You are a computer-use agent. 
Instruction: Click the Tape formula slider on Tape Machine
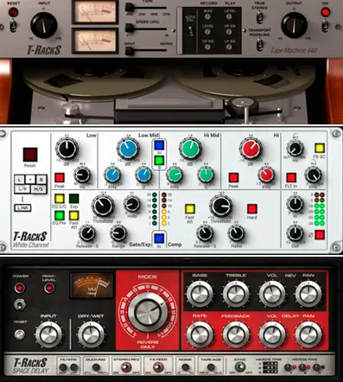point(130,8)
